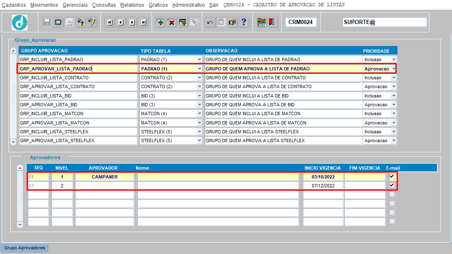
Task: Click the GRP_APROVAR_LISTA_PADRAO group field
Action: point(78,69)
